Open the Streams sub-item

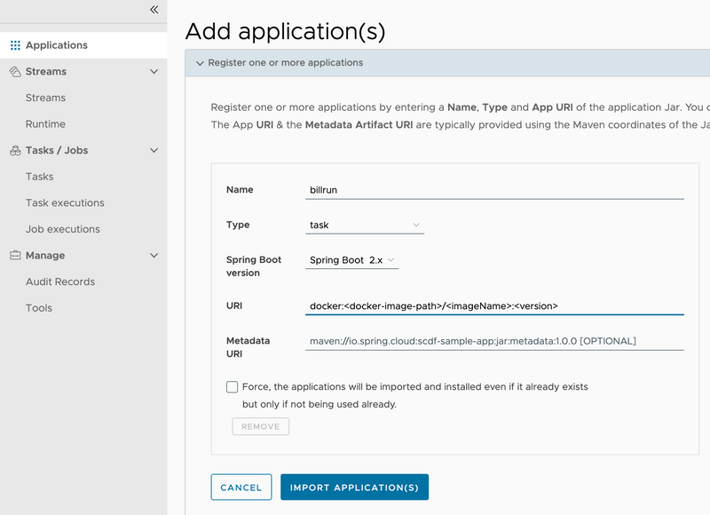pos(45,98)
